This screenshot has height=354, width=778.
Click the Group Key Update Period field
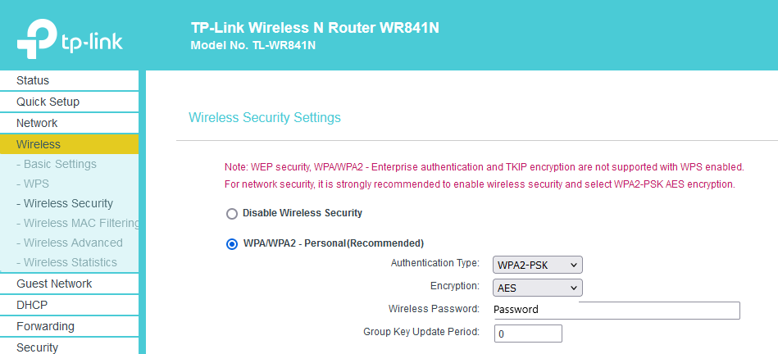(529, 334)
